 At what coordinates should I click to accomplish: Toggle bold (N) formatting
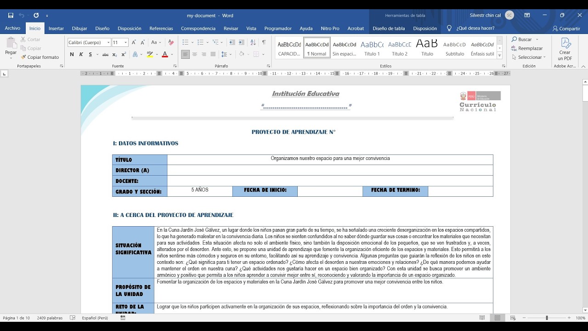(x=72, y=54)
